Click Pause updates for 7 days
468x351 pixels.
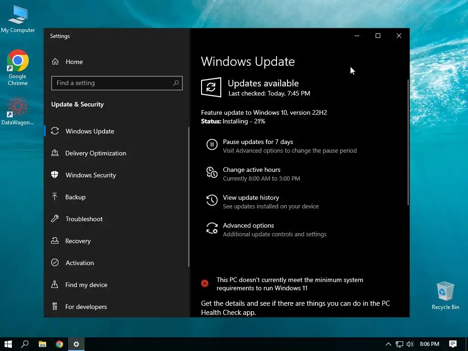tap(258, 142)
